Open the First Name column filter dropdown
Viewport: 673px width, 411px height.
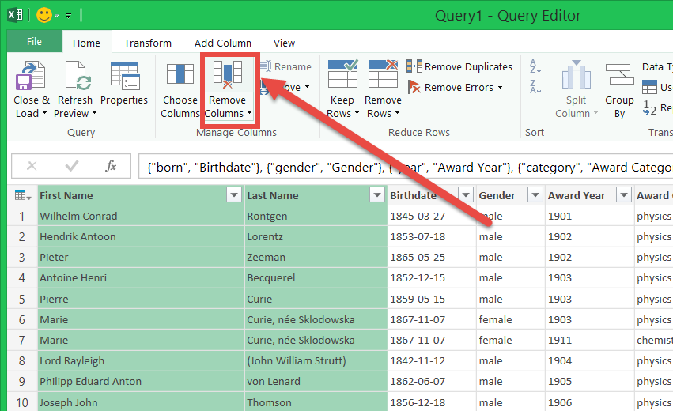(x=234, y=195)
